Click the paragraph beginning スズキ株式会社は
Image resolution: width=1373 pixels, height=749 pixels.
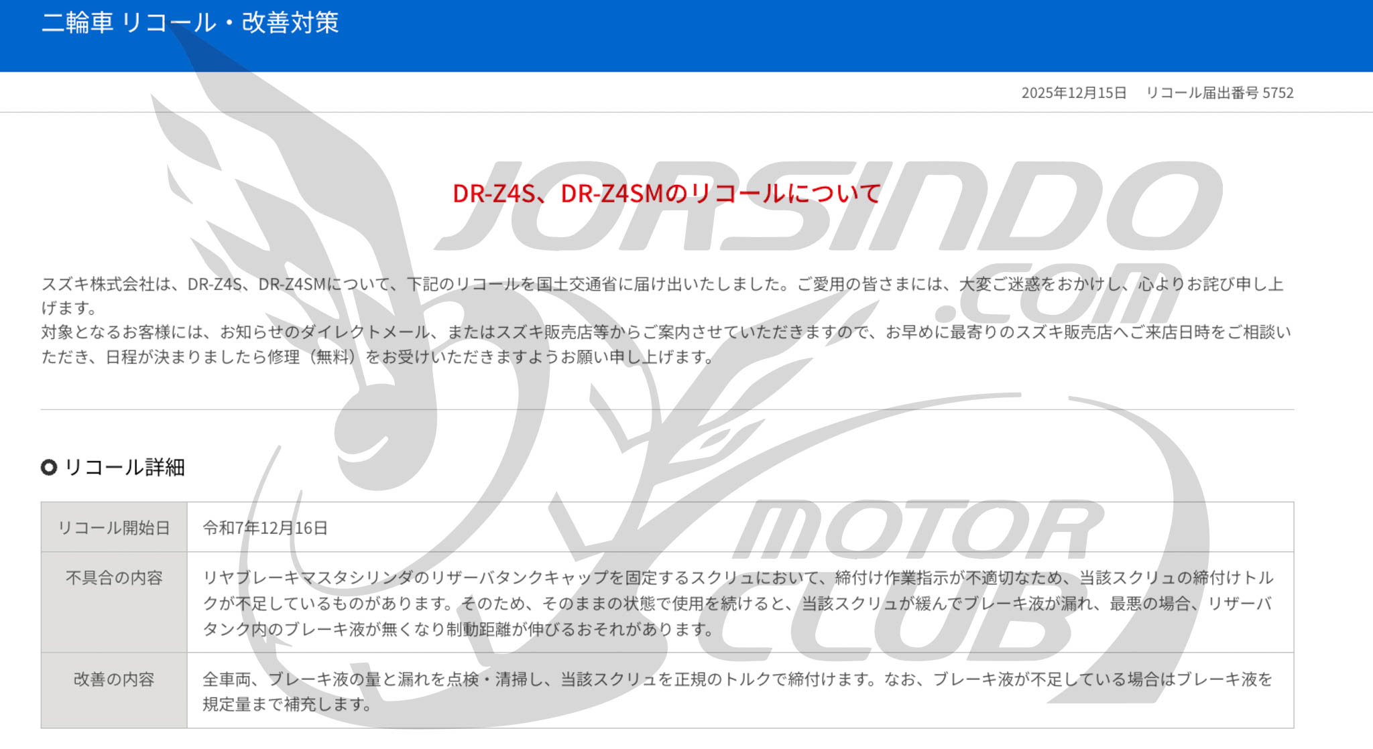662,295
